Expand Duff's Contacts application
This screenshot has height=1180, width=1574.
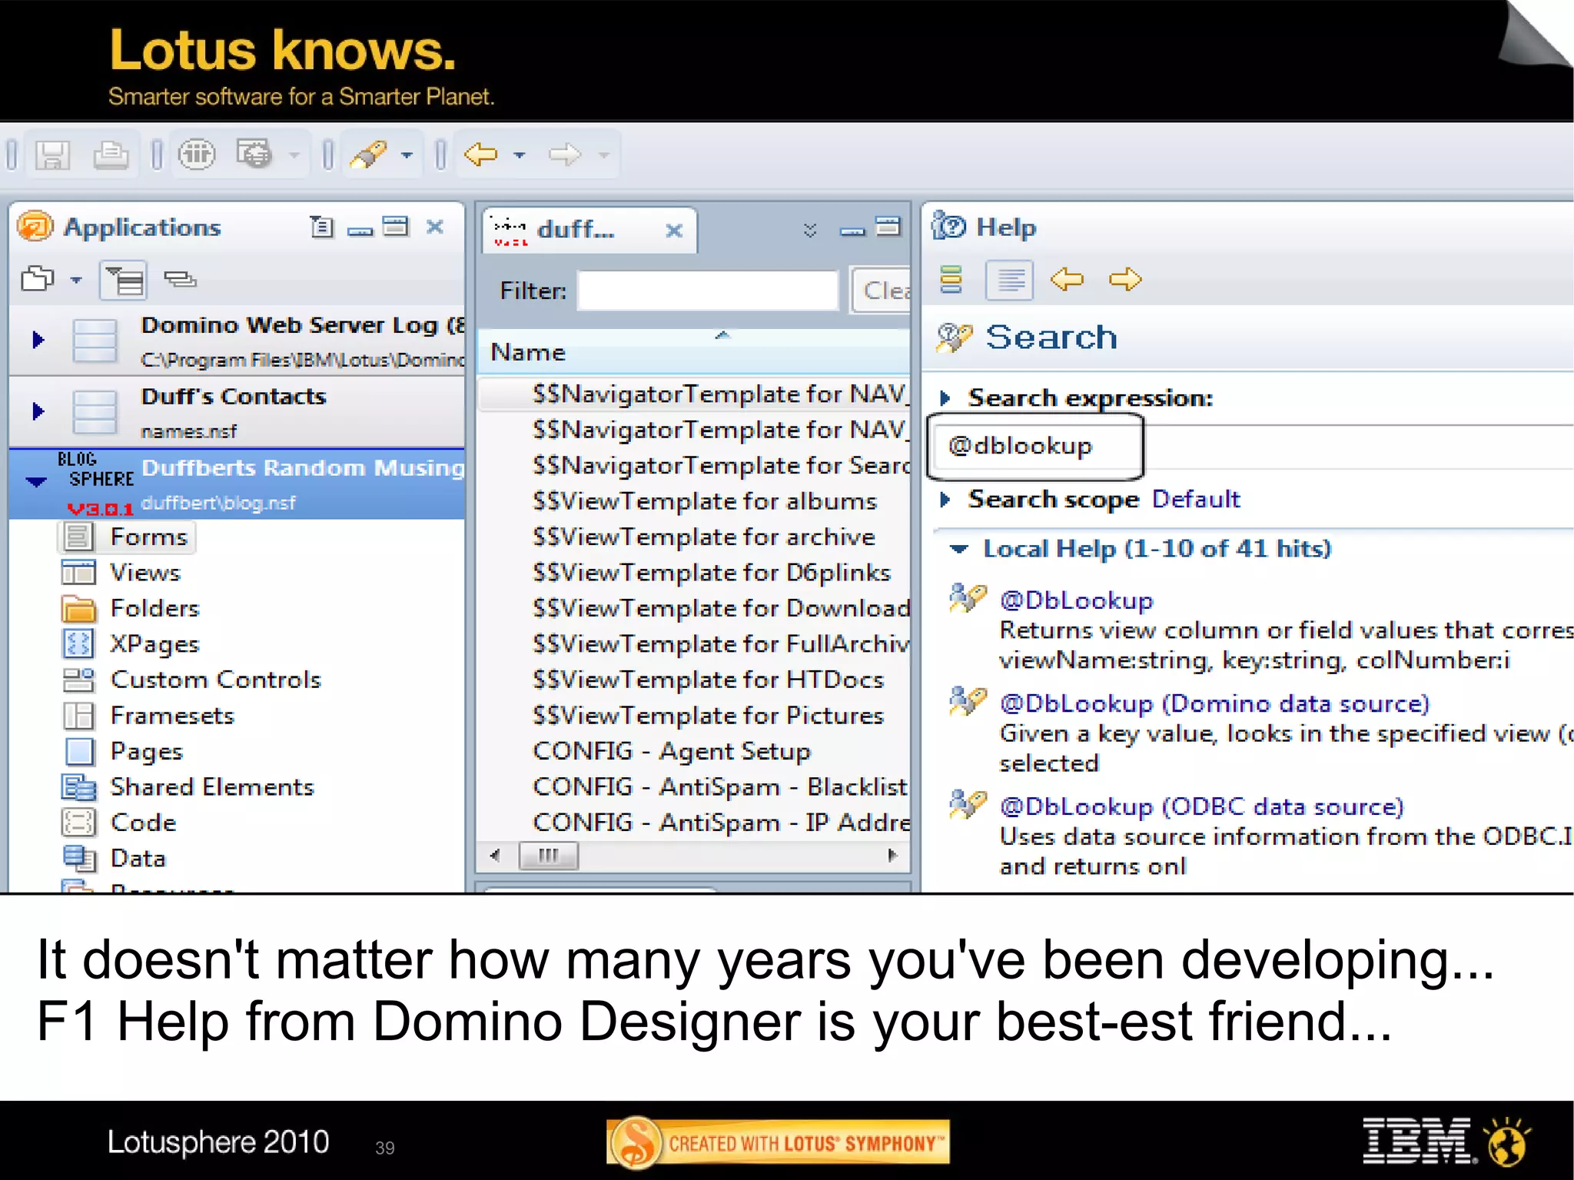pyautogui.click(x=38, y=411)
